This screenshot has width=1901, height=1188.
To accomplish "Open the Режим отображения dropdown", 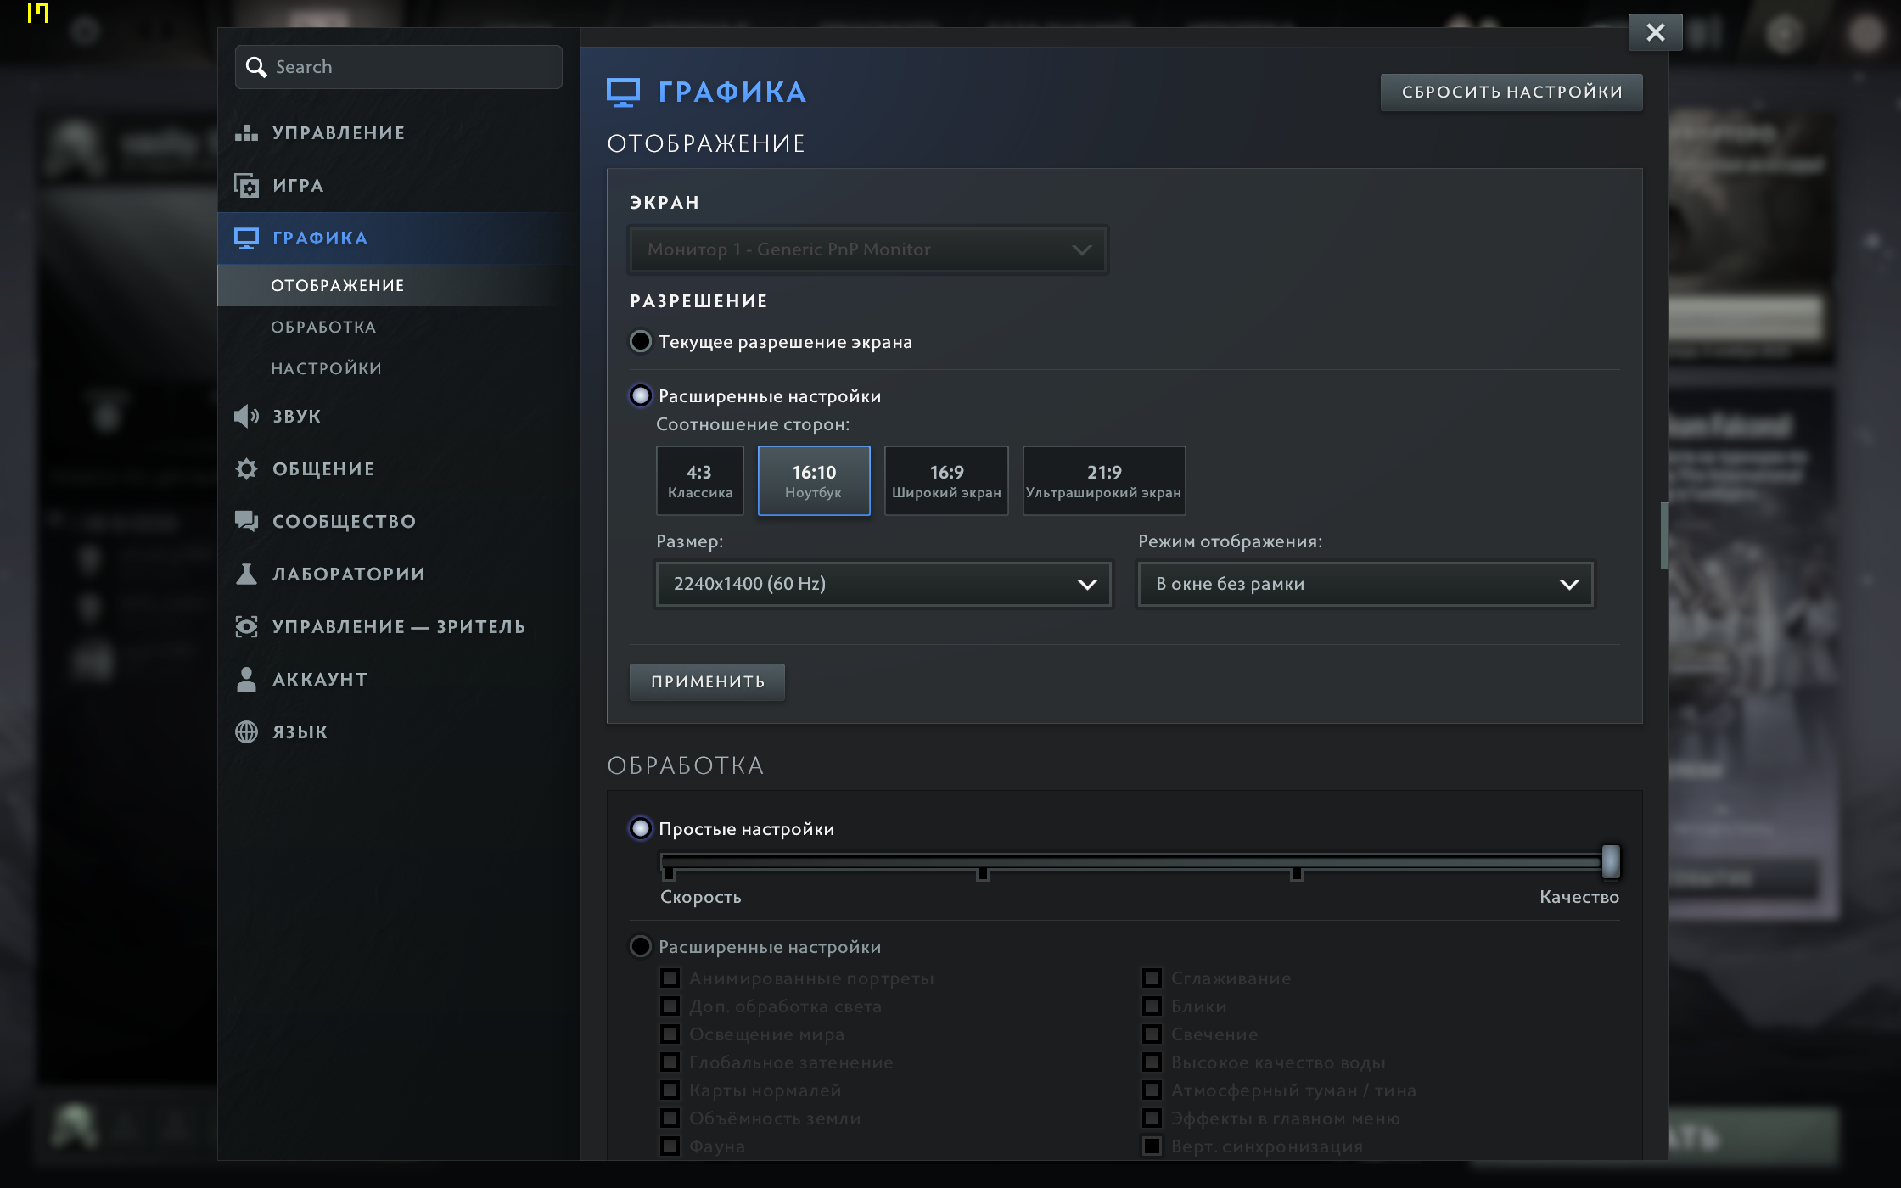I will coord(1365,584).
